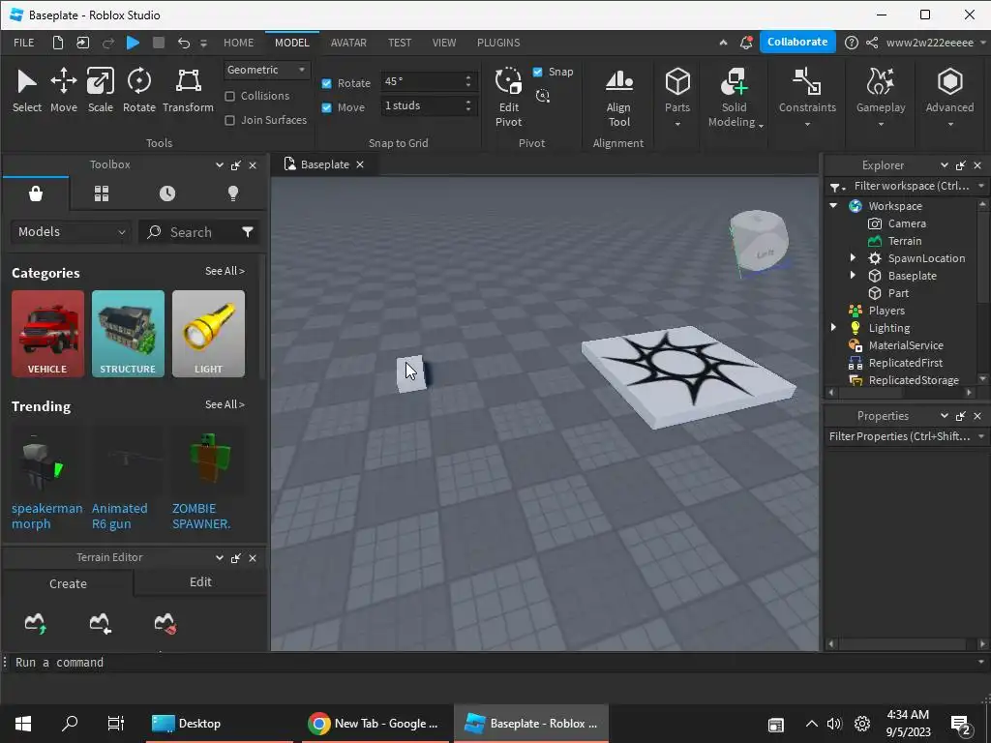Image resolution: width=991 pixels, height=743 pixels.
Task: Open the Toolbox Recent clock tab
Action: click(167, 193)
